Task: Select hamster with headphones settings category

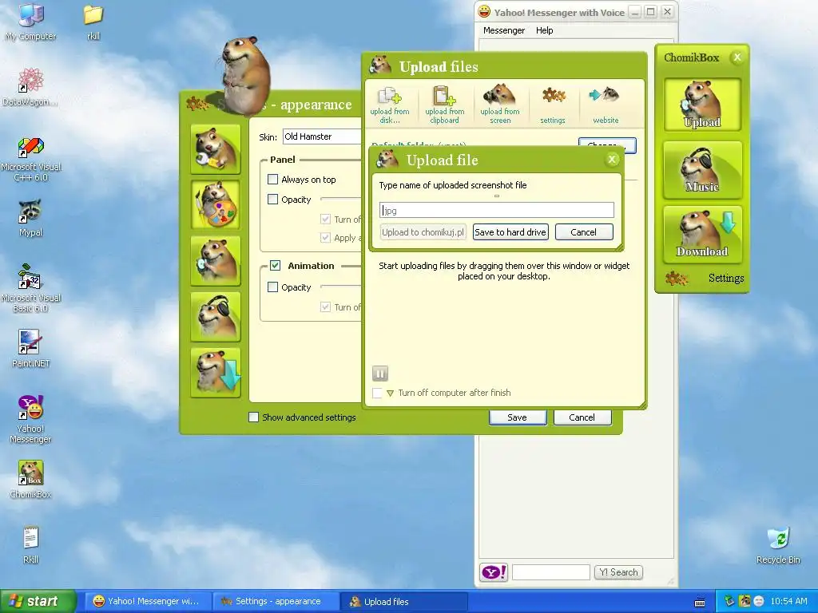Action: 216,316
